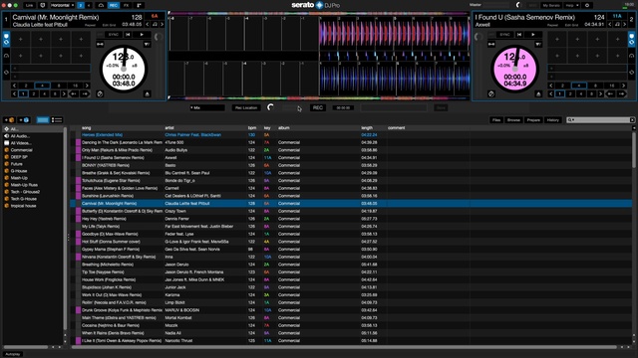Viewport: 638px width, 358px height.
Task: Enable Repeat on right deck
Action: coord(552,25)
